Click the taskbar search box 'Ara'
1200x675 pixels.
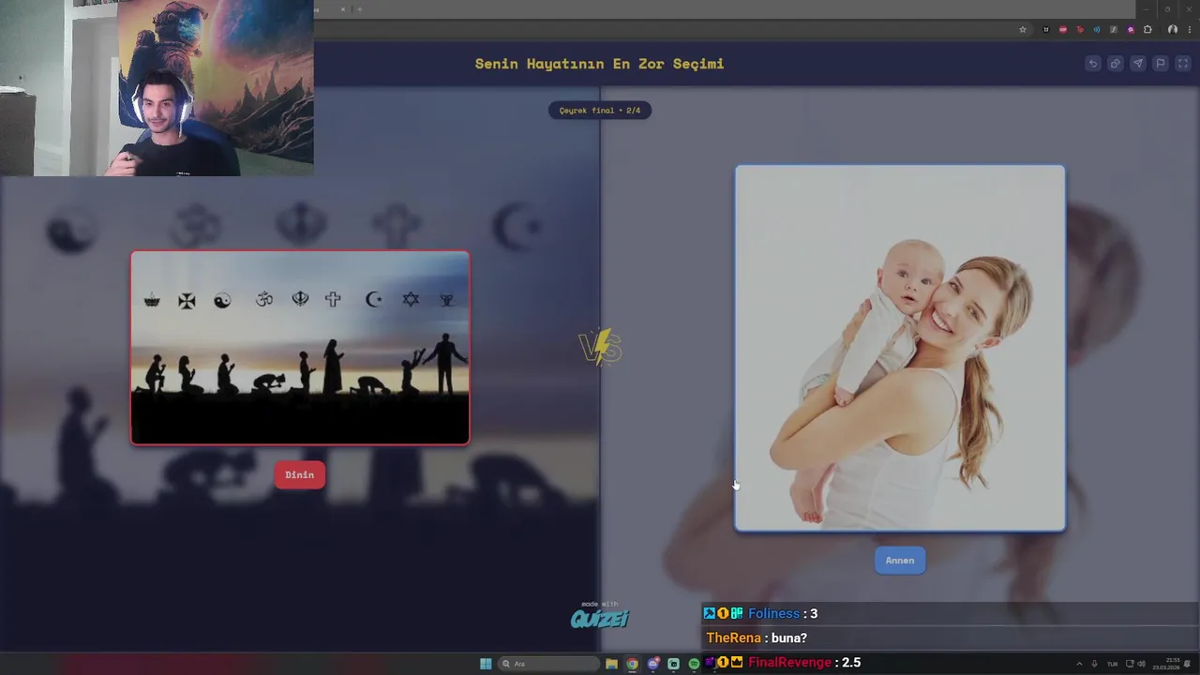pos(549,664)
